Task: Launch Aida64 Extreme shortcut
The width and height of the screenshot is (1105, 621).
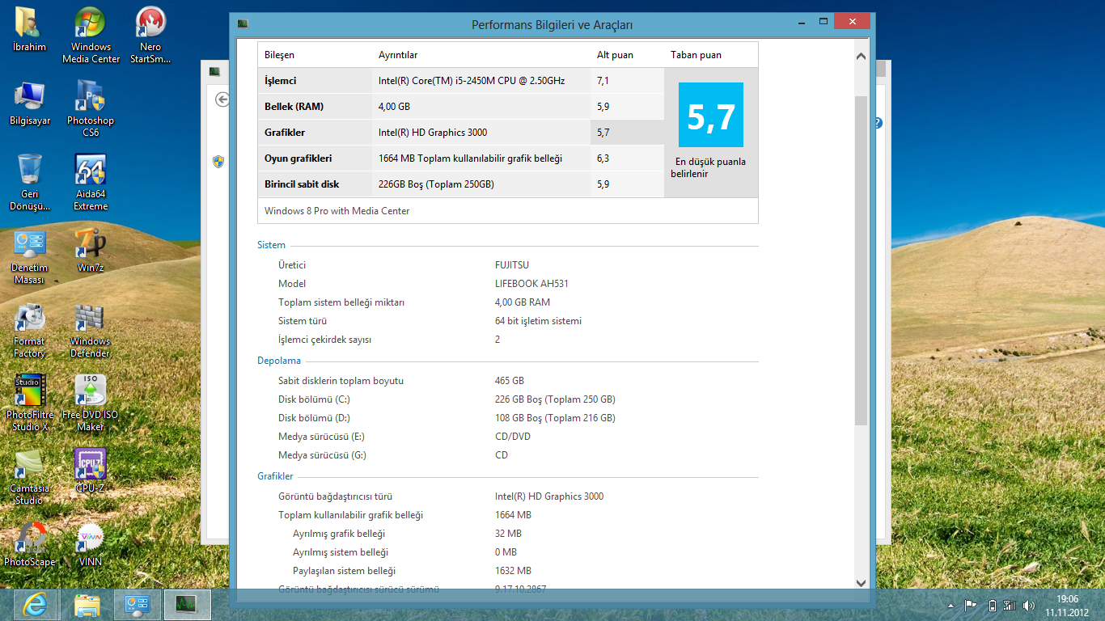Action: coord(91,183)
